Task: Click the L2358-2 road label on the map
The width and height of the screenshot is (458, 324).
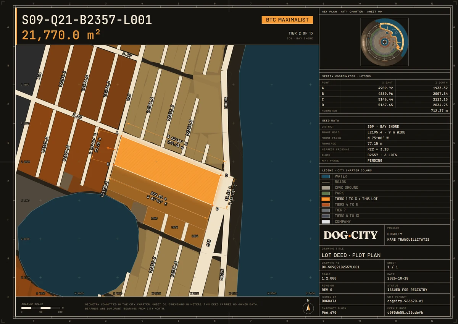Action: click(x=152, y=265)
